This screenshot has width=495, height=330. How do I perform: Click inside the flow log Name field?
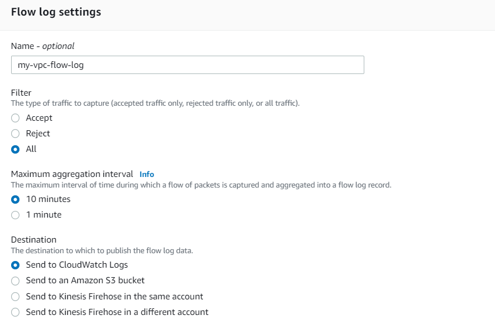tap(186, 65)
